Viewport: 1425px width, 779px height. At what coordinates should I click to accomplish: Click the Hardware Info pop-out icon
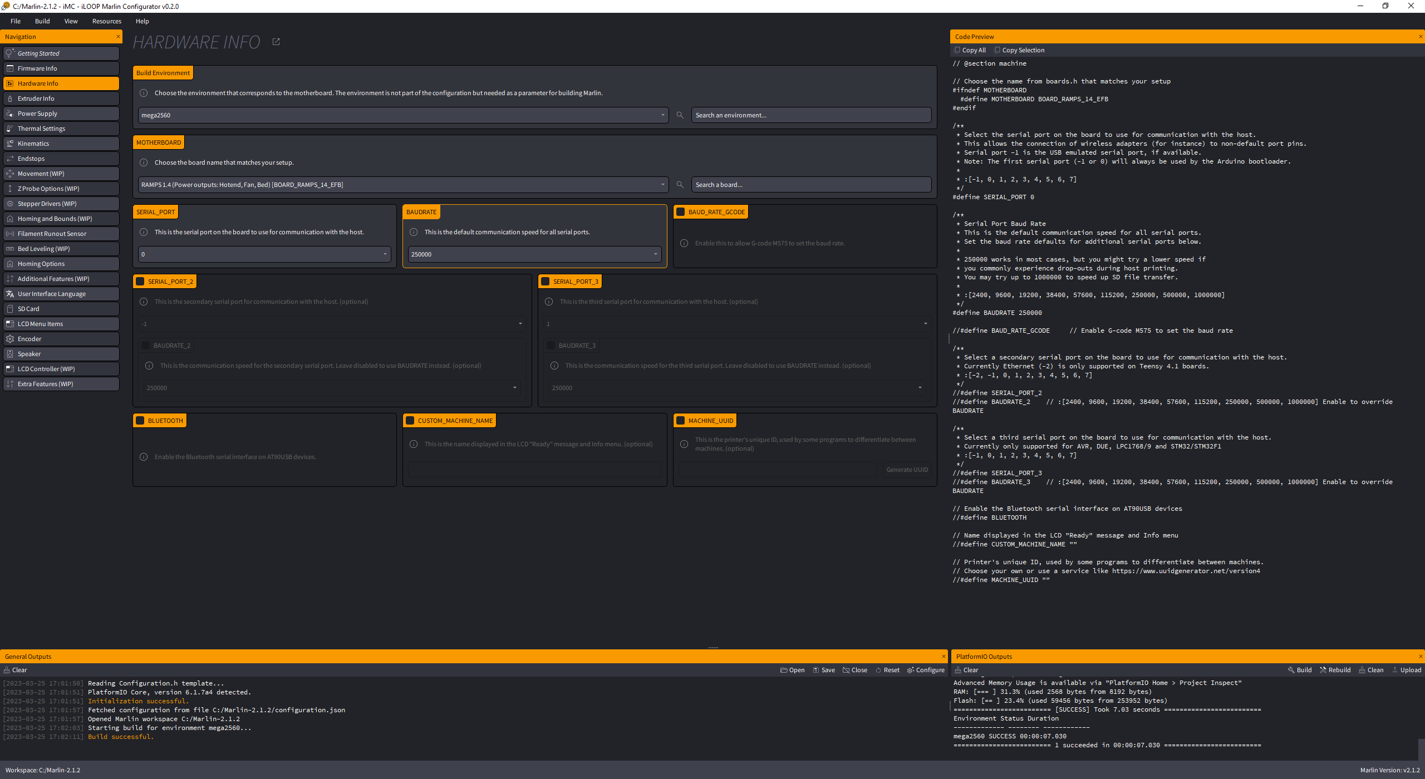click(276, 42)
